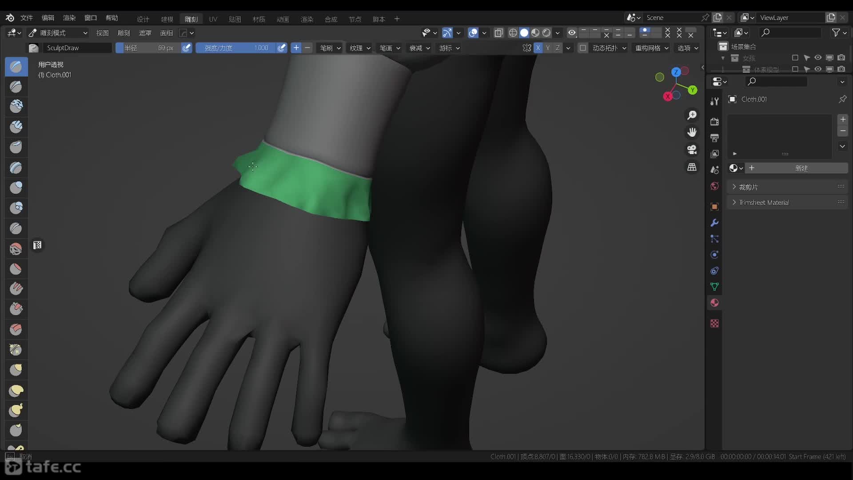Switch to the 建模 modeling workspace tab
Viewport: 853px width, 480px height.
pos(167,19)
